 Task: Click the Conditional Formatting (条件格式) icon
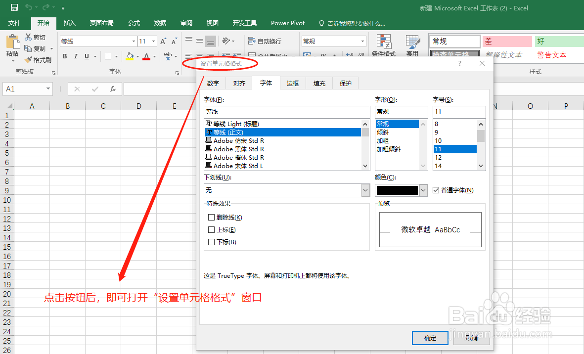(384, 42)
